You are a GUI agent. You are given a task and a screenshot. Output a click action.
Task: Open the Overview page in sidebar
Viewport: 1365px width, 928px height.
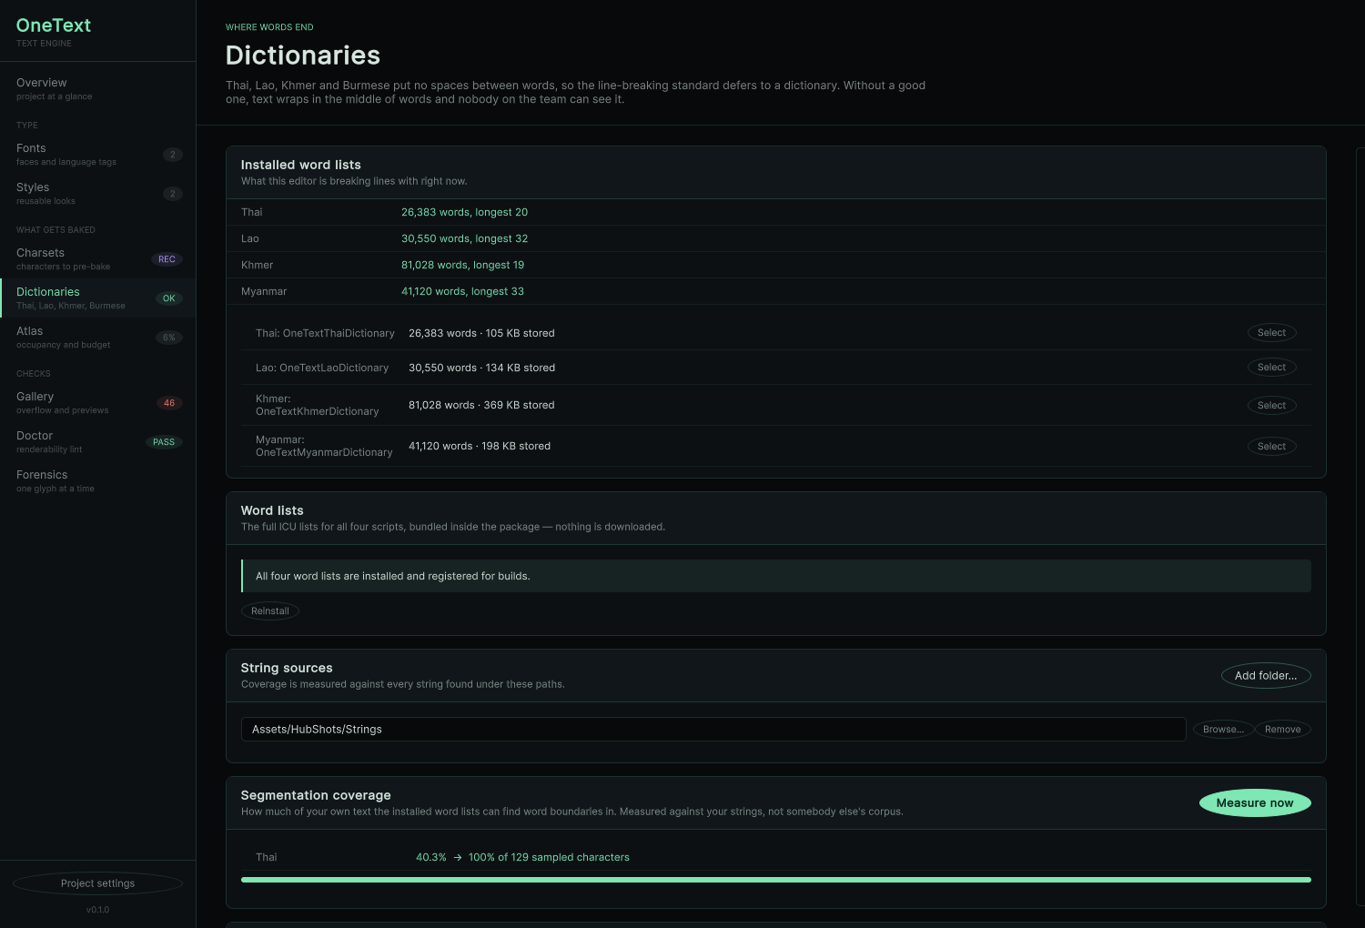(97, 88)
